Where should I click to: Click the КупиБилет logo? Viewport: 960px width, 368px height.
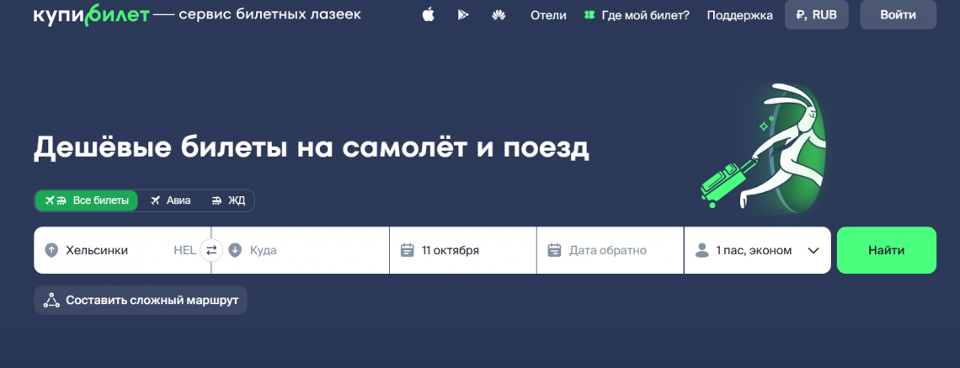click(91, 15)
